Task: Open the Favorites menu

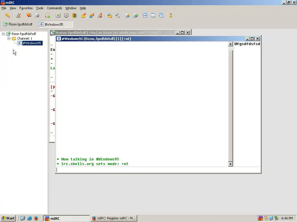Action: tap(26, 8)
